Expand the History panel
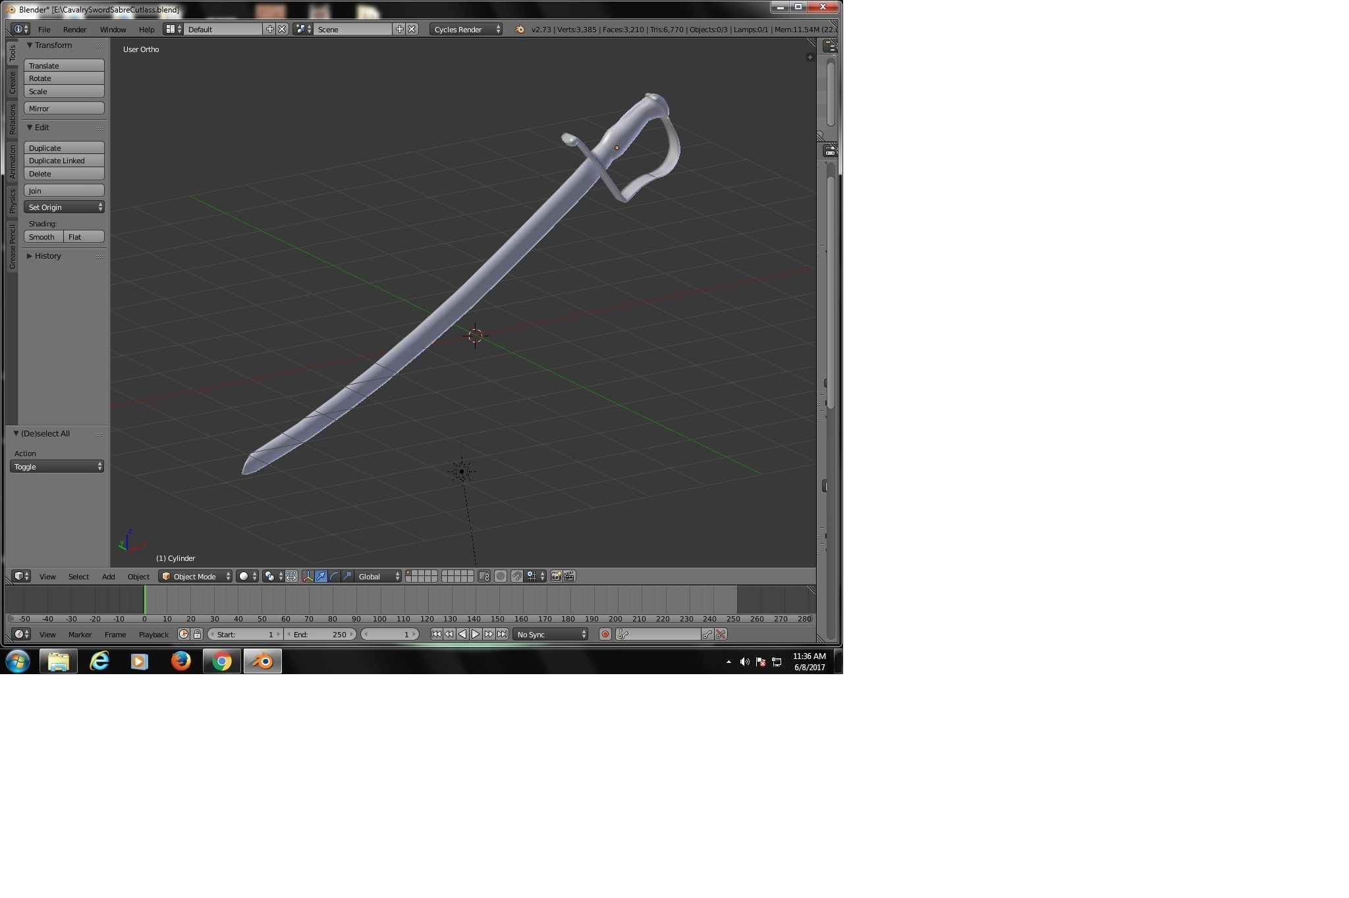Viewport: 1349px width, 898px height. pos(47,256)
